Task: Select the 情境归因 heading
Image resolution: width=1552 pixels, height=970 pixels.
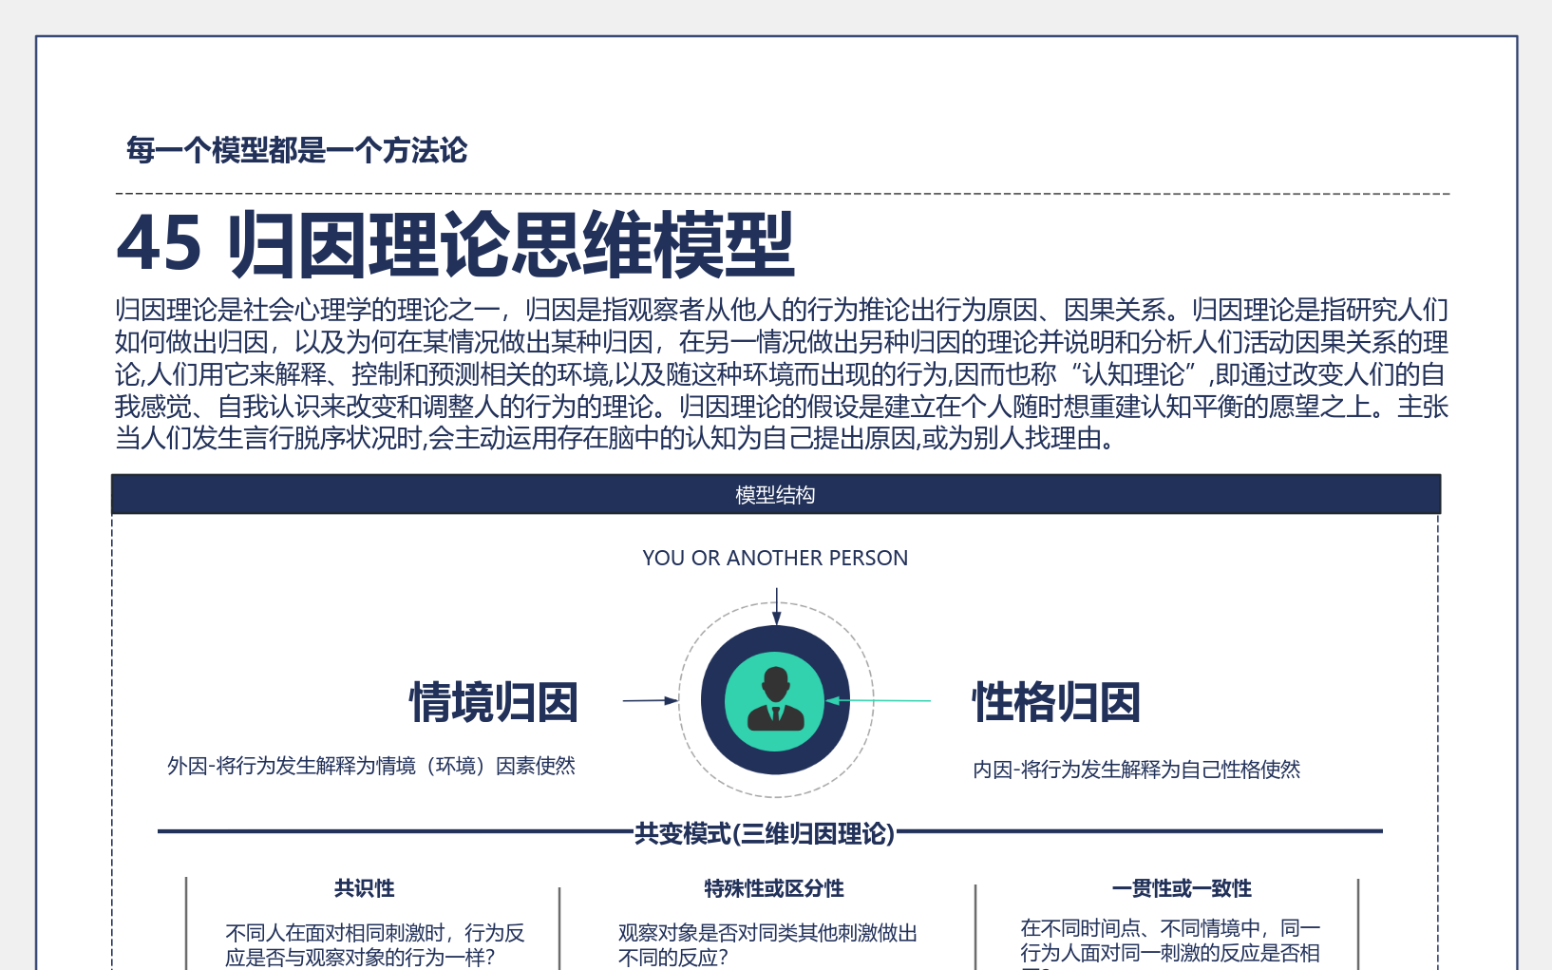Action: coord(494,702)
